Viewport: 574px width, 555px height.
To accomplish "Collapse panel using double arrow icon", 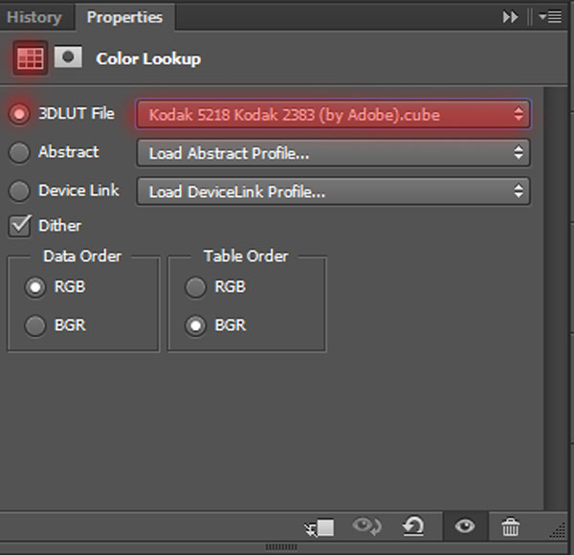I will pos(510,17).
